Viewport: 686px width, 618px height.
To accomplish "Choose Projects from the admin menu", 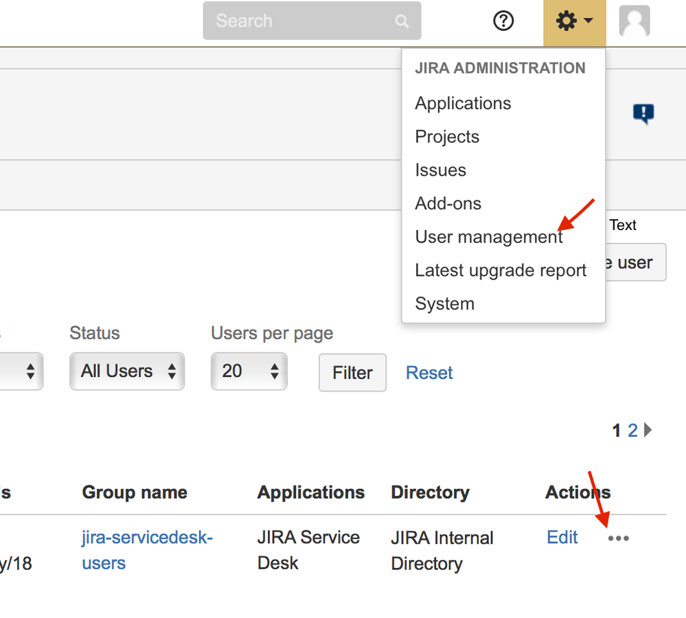I will (x=447, y=137).
